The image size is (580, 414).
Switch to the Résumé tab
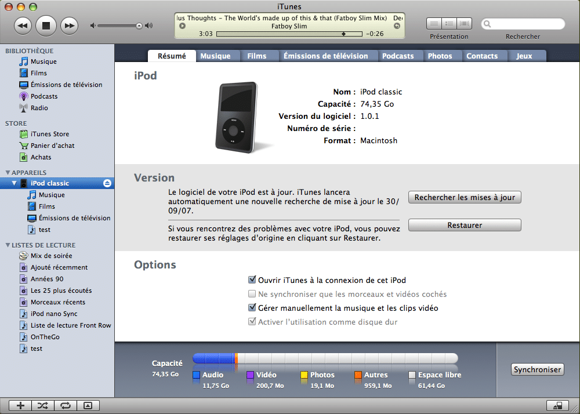(x=172, y=56)
